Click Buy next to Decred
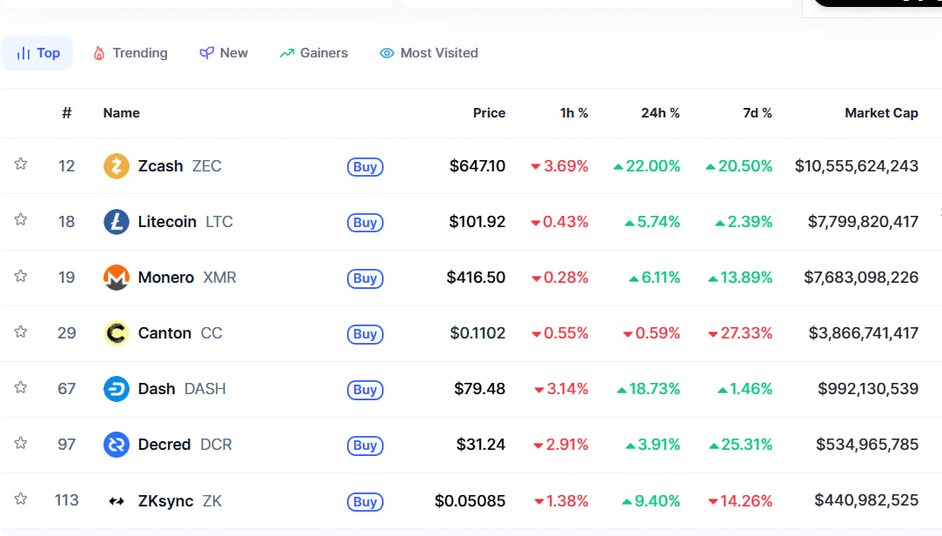The image size is (942, 536). point(365,446)
